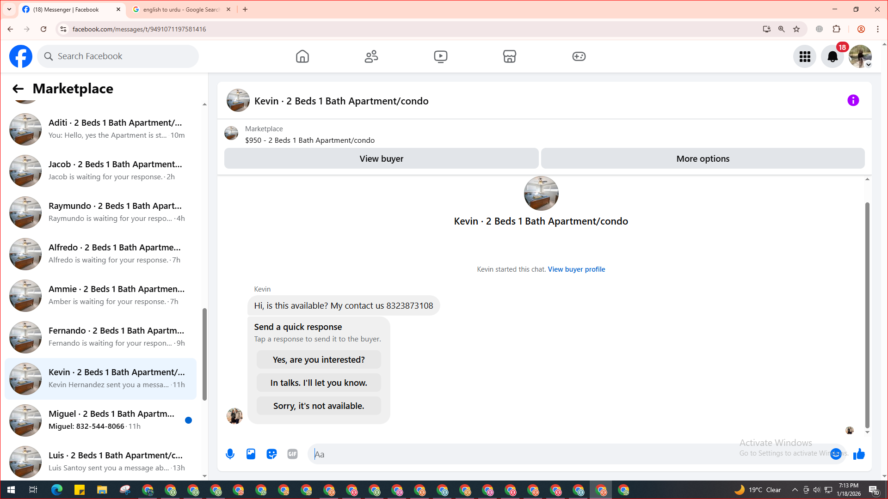Open Facebook notifications bell

point(832,56)
